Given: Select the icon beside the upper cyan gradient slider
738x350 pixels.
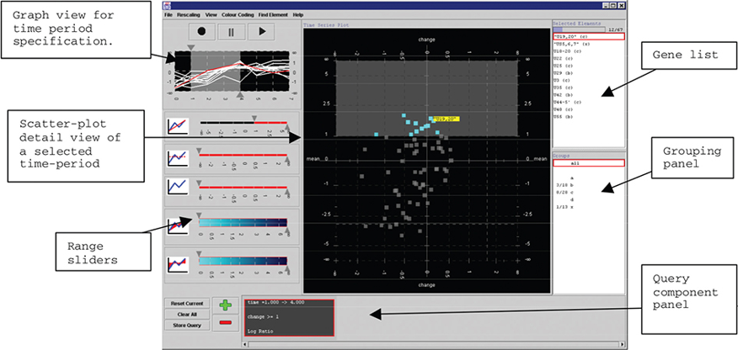Looking at the screenshot, I should click(x=179, y=225).
